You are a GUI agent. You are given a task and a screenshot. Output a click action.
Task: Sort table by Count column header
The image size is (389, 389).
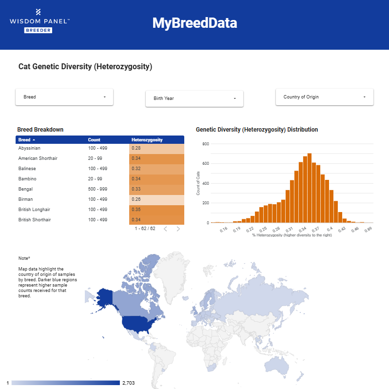[94, 140]
